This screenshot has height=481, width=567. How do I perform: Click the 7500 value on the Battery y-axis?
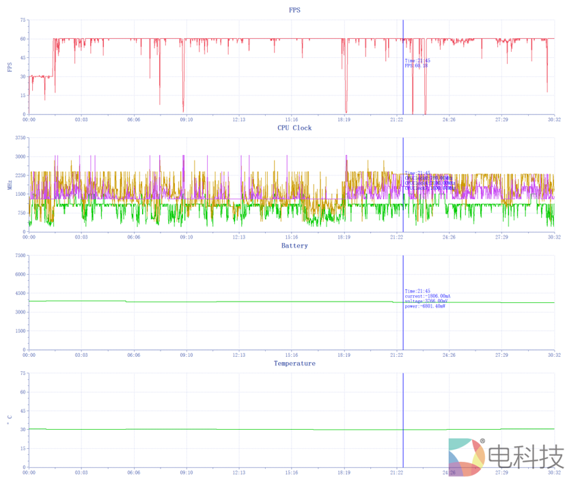[x=19, y=256]
